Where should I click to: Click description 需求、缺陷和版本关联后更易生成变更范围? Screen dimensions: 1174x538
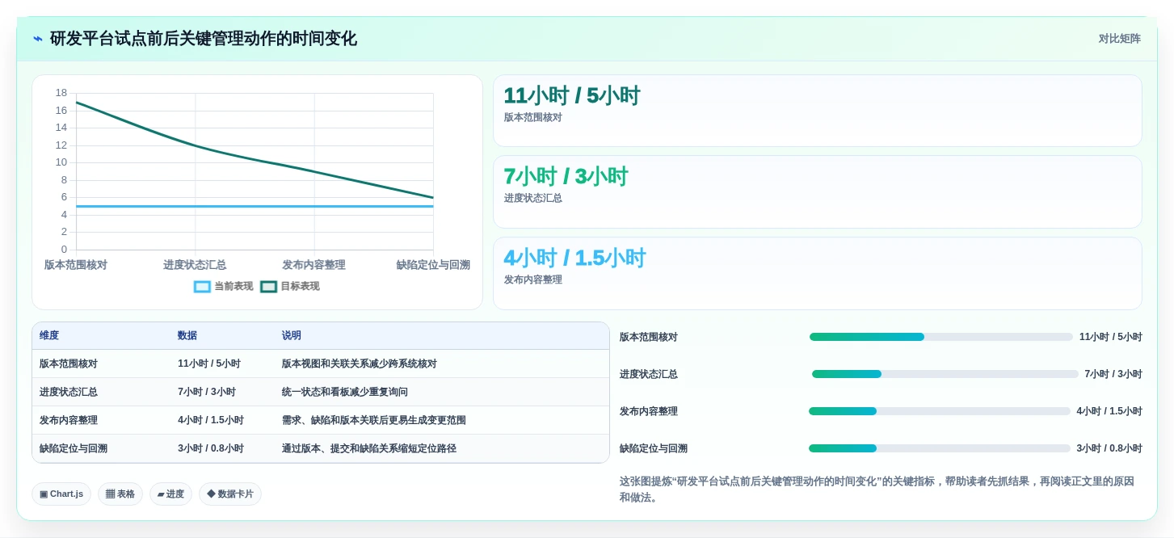tap(374, 421)
